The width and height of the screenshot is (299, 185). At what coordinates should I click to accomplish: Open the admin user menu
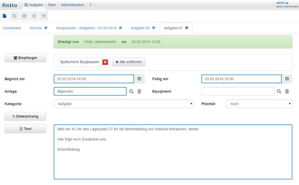click(x=282, y=3)
